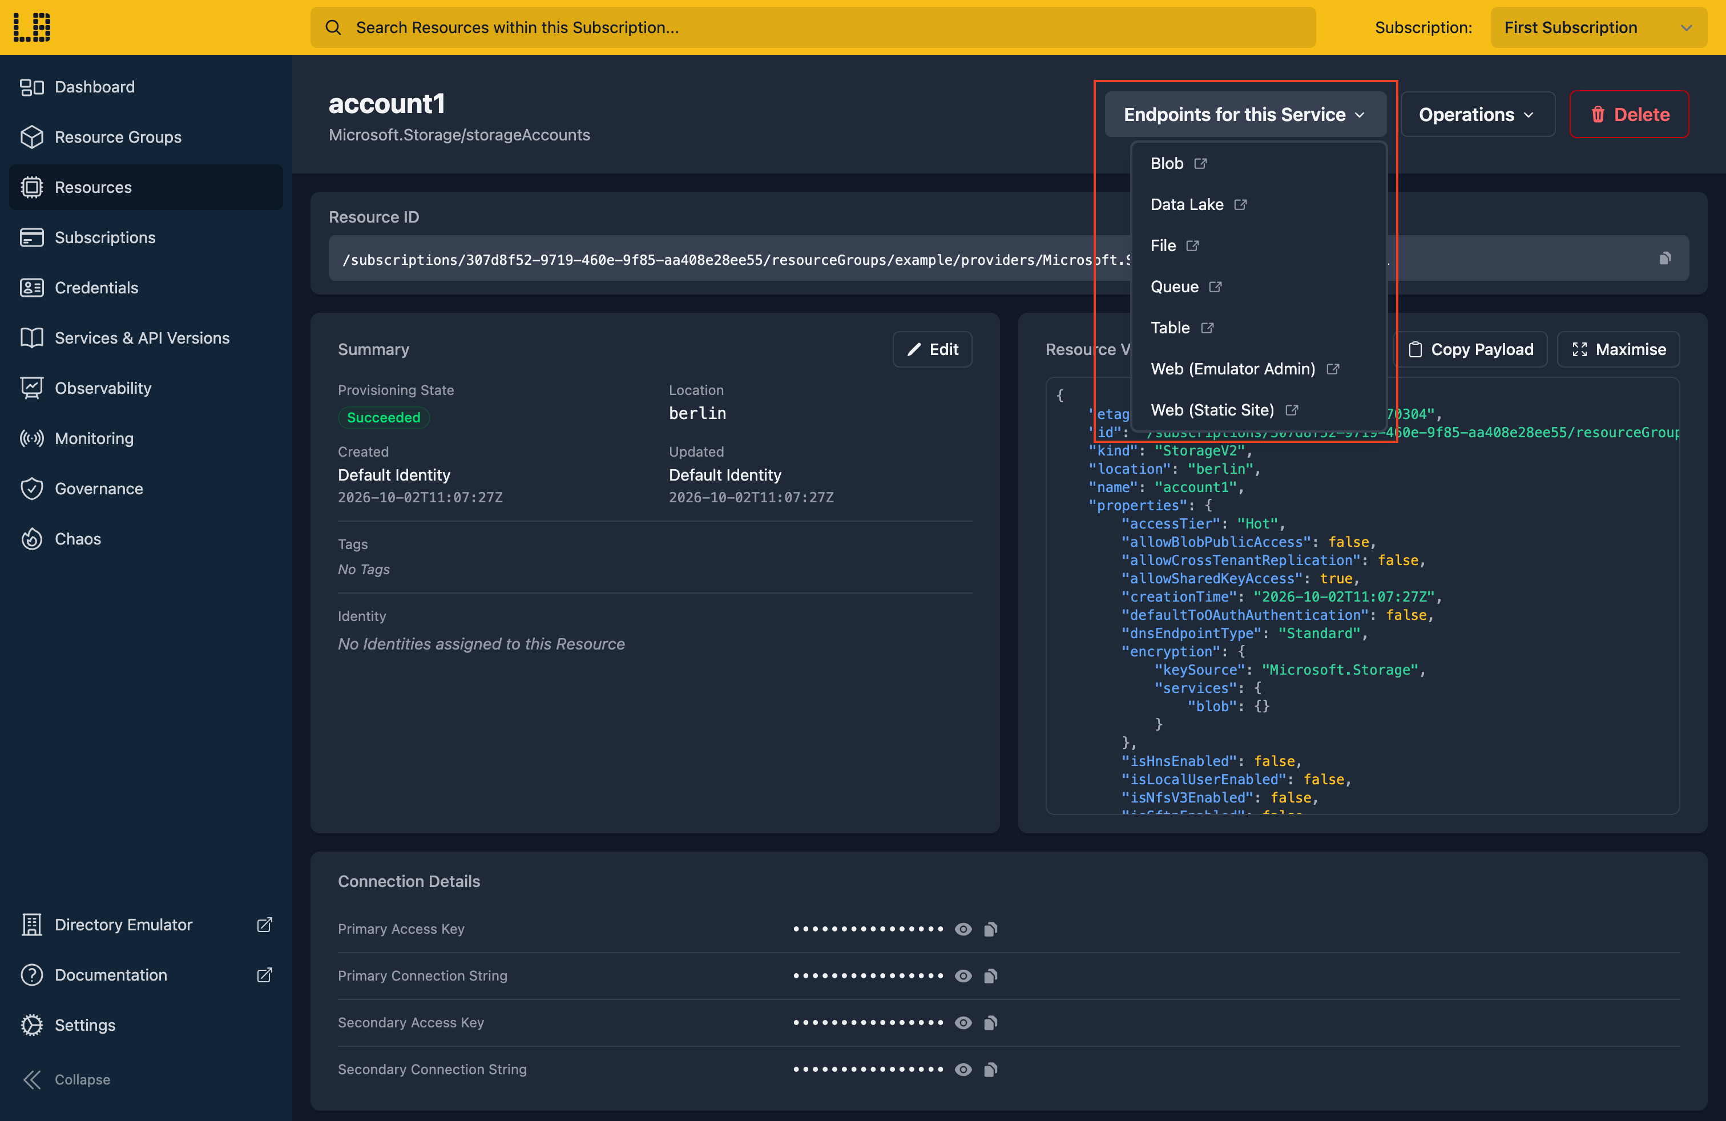Open Credentials page
Screen dimensions: 1726x1121
coord(146,288)
